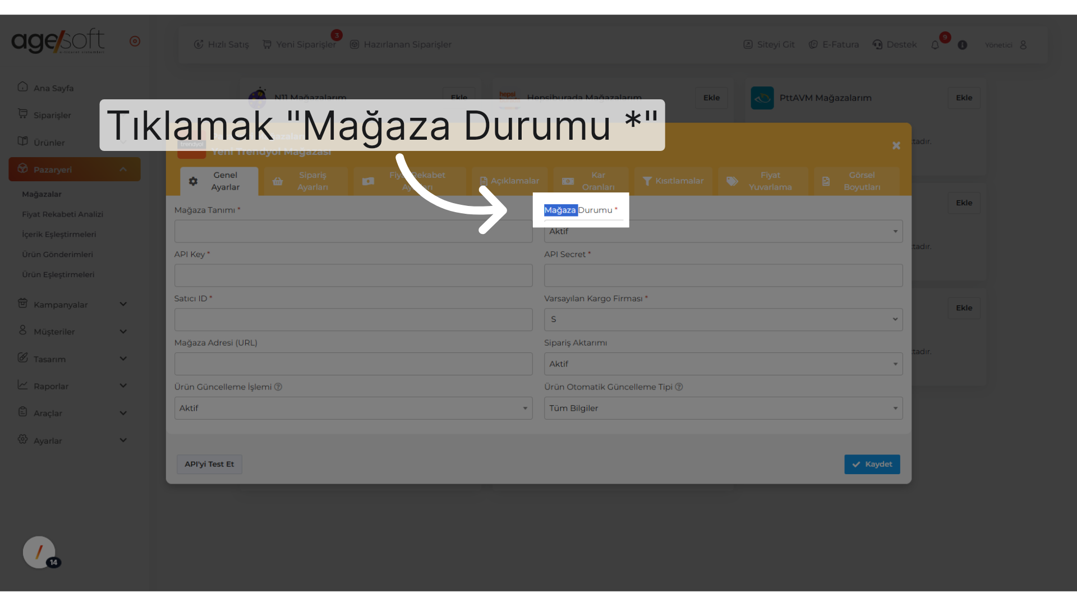Switch to Açıklamalar tab
Viewport: 1077px width, 606px height.
tap(509, 181)
